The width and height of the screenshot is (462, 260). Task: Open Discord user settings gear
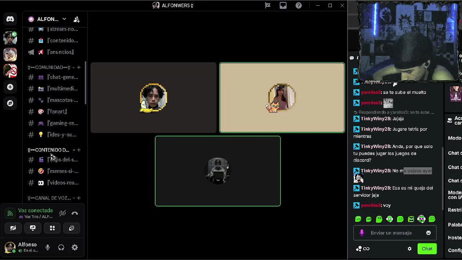pos(75,247)
